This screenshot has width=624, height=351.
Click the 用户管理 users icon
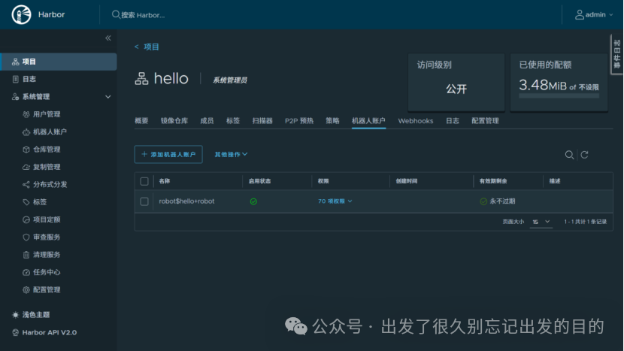[26, 114]
